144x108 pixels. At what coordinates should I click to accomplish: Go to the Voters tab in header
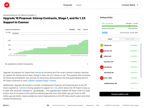pos(79,5)
